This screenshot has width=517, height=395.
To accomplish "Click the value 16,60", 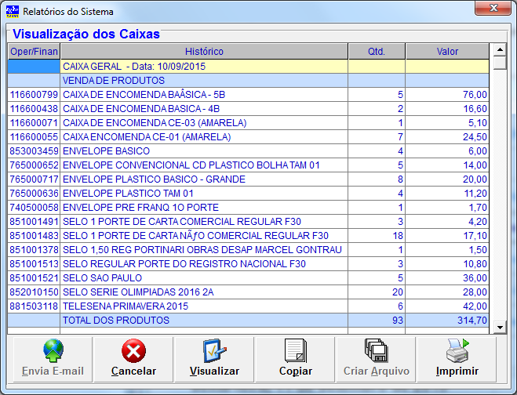I will coord(475,109).
